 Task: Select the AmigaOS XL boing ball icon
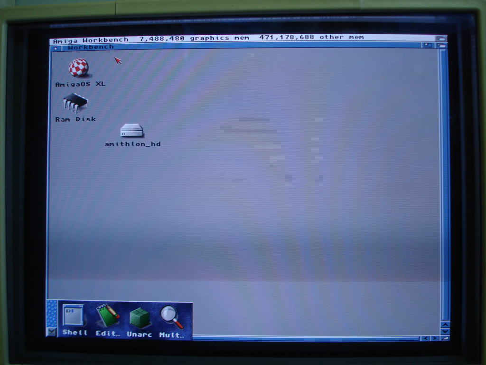pyautogui.click(x=79, y=67)
